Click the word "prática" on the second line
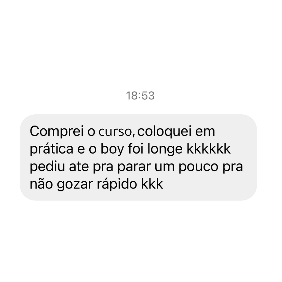Image resolution: width=282 pixels, height=282 pixels. (x=51, y=149)
